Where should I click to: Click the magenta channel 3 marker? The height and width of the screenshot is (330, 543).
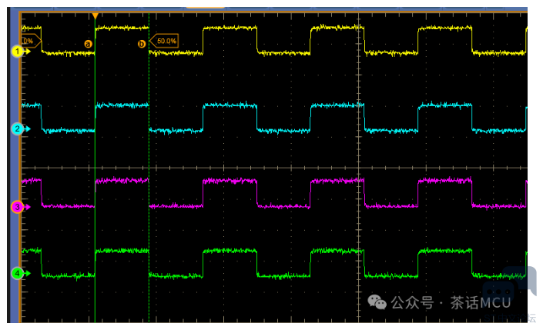point(16,206)
